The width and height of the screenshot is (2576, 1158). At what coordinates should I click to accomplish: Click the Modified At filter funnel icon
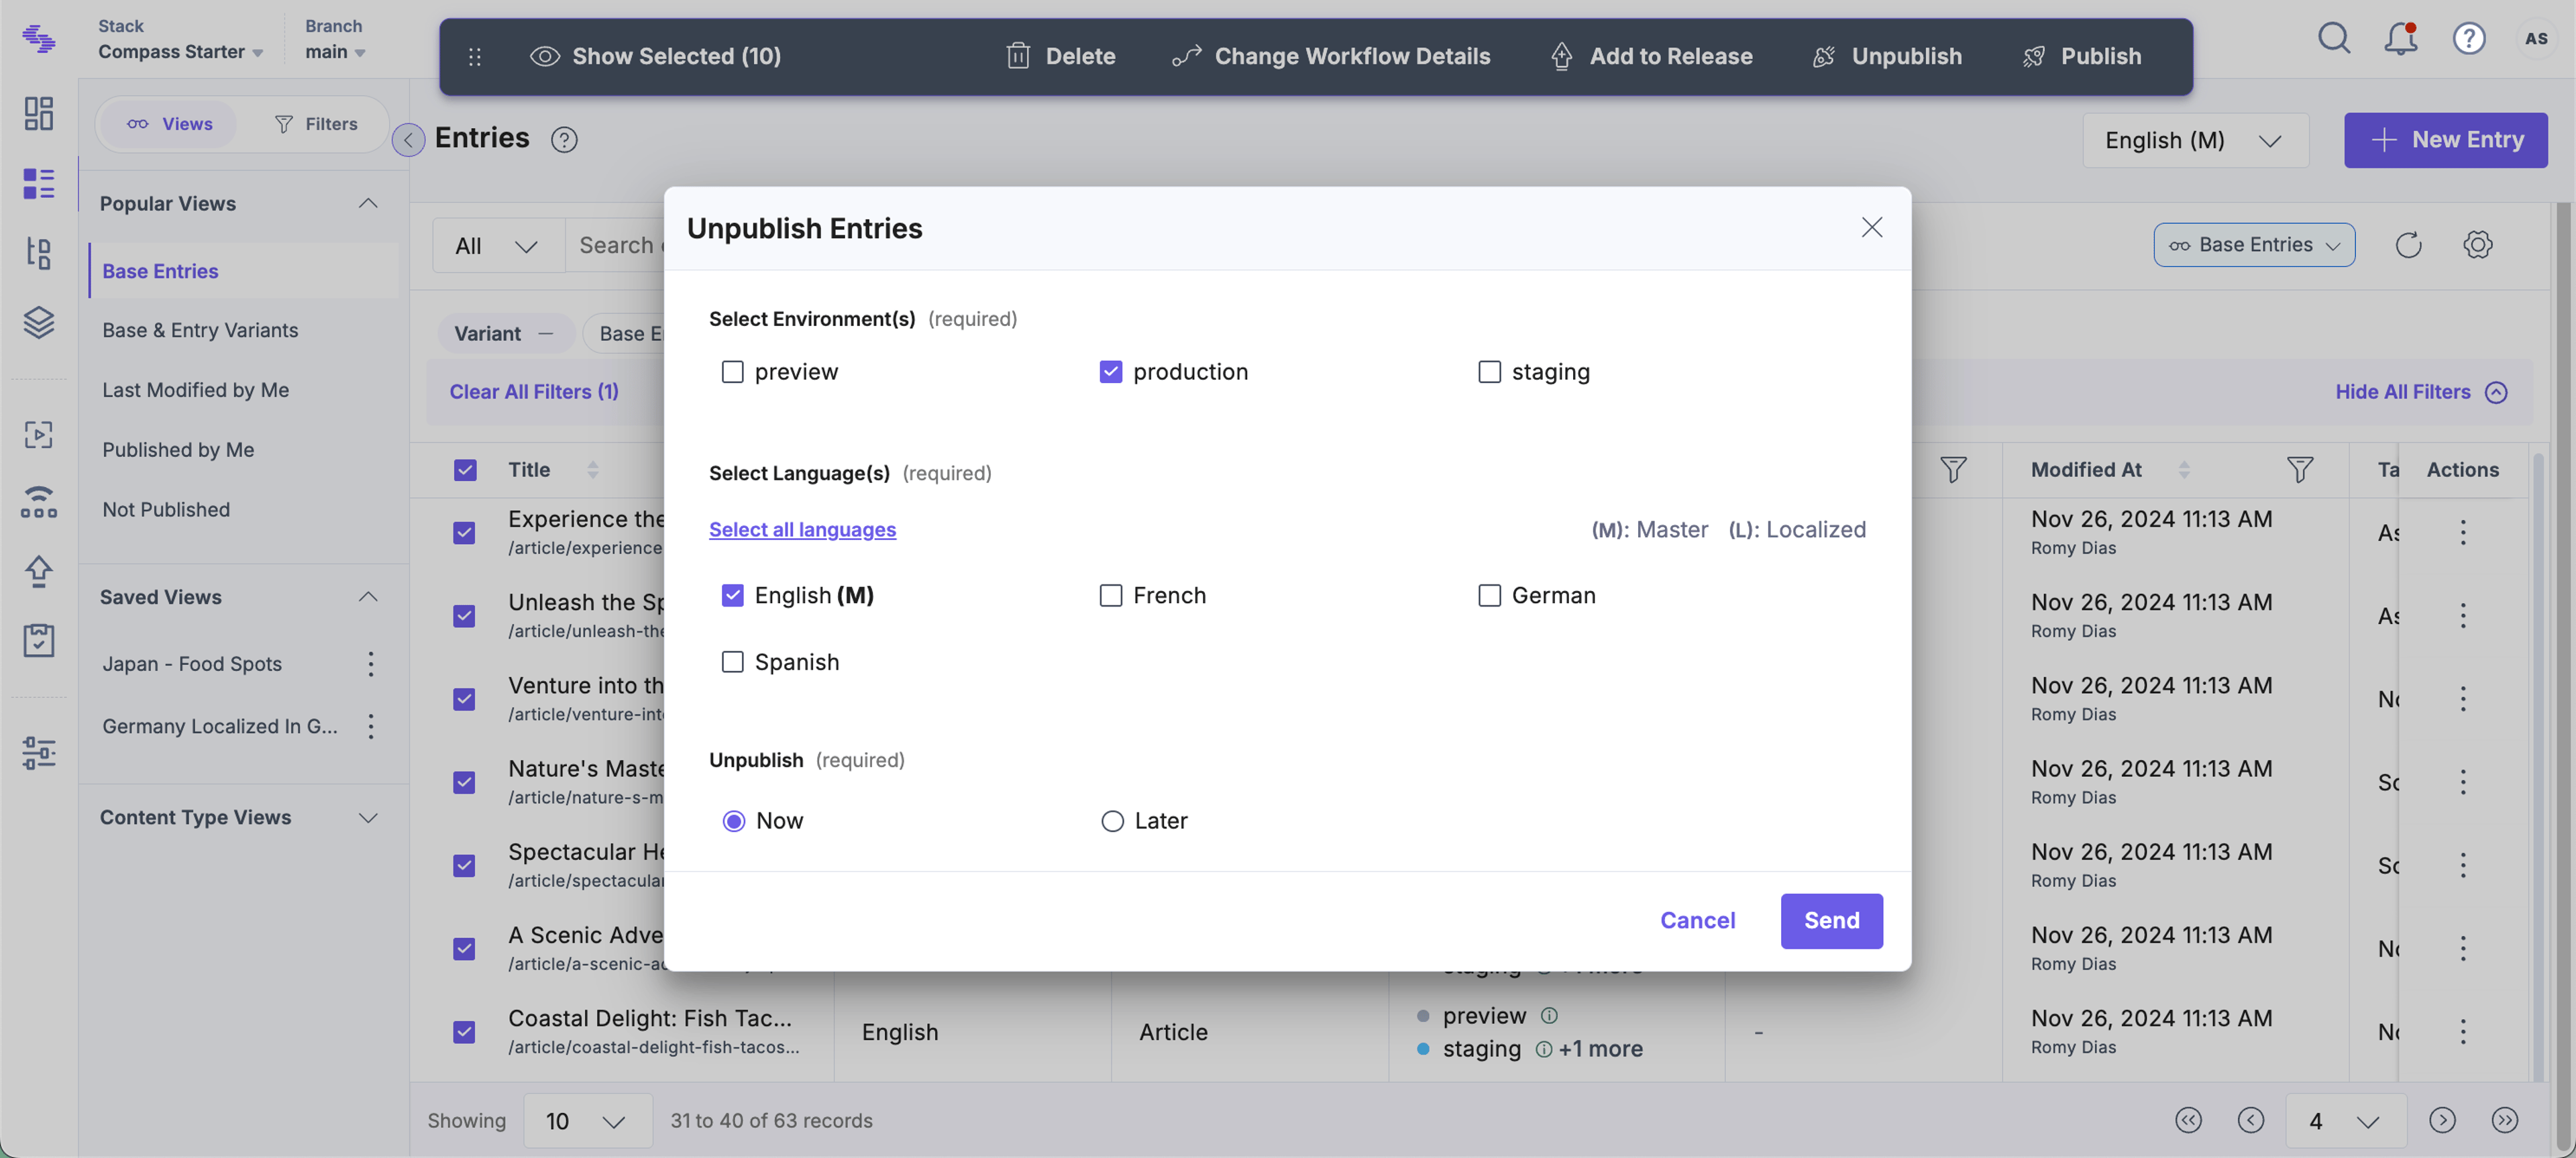pyautogui.click(x=2299, y=469)
